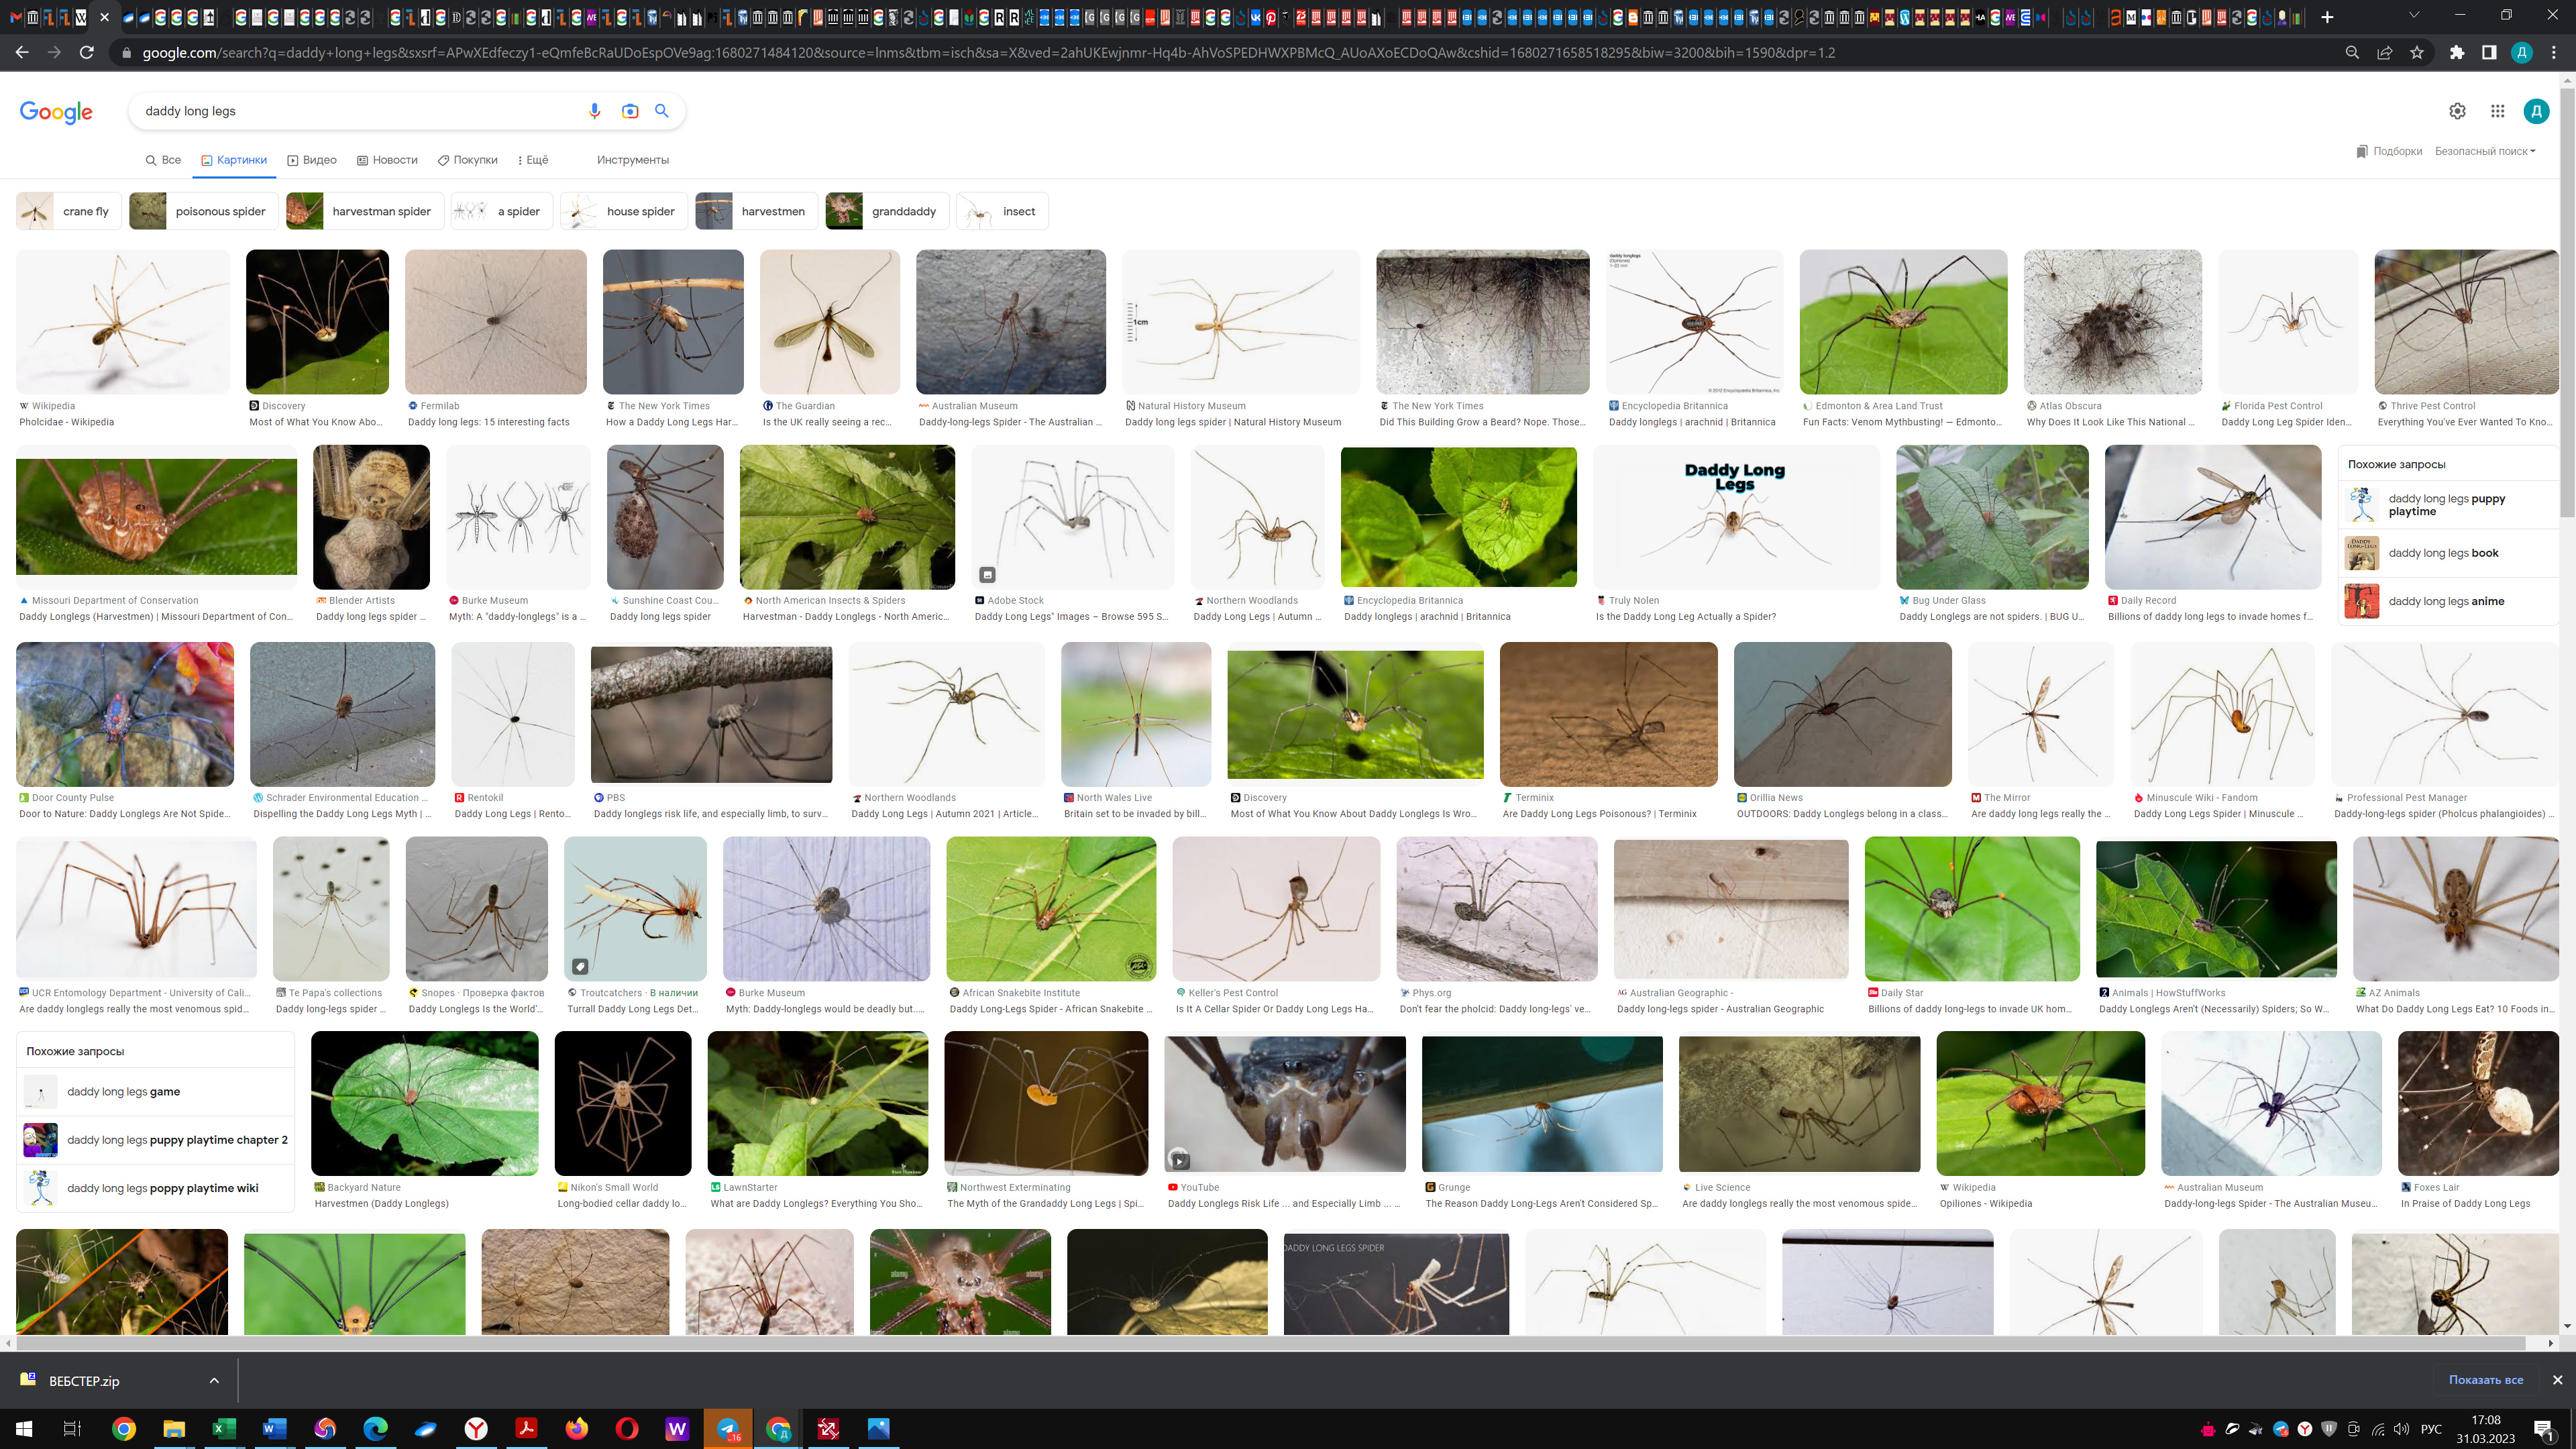Filter by crane fly chip
2576x1449 pixels.
pos(69,211)
